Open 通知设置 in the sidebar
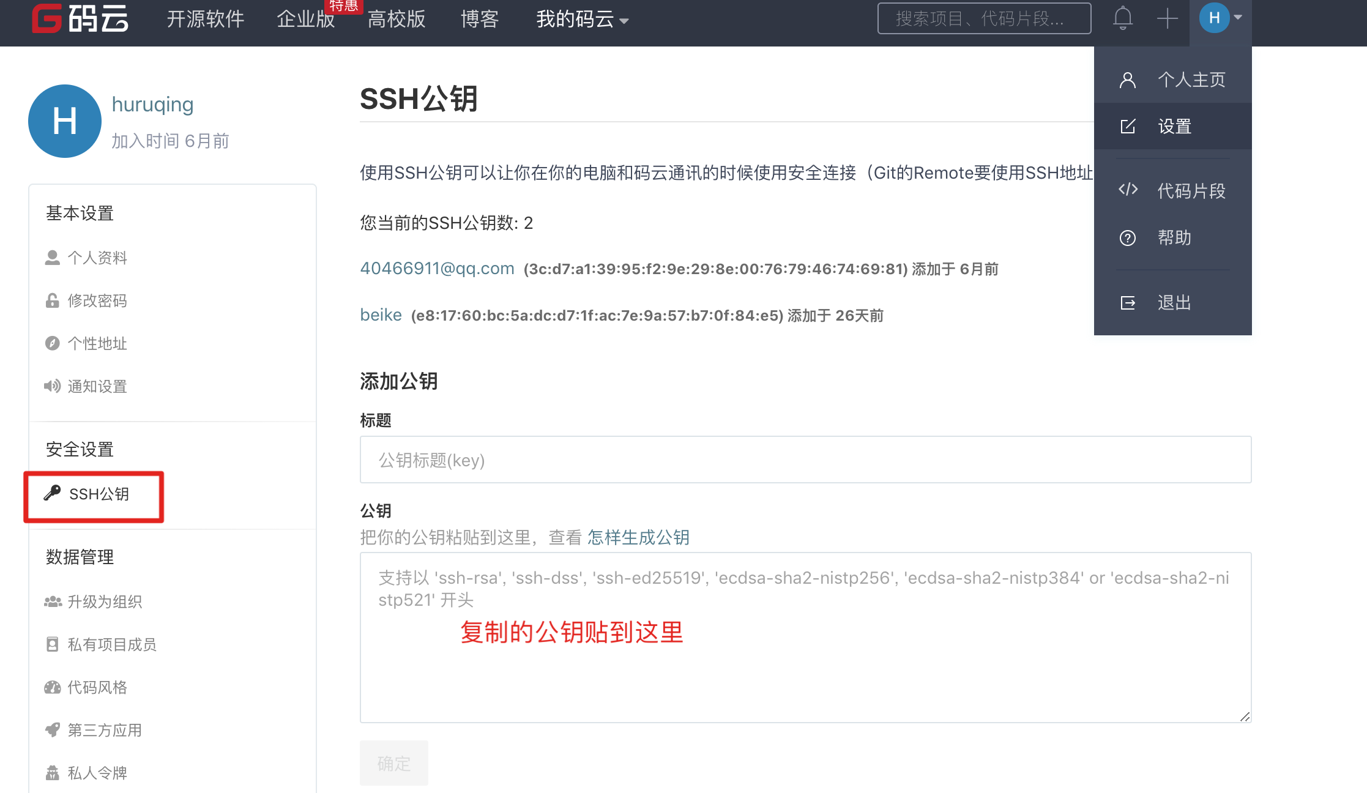The height and width of the screenshot is (793, 1367). coord(97,386)
